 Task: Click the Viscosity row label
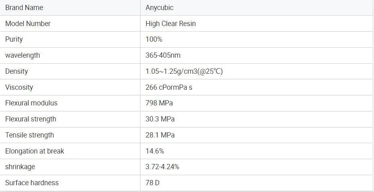(19, 87)
